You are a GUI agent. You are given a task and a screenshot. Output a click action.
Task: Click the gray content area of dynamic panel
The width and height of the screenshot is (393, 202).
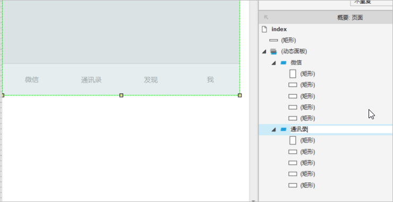pos(121,31)
